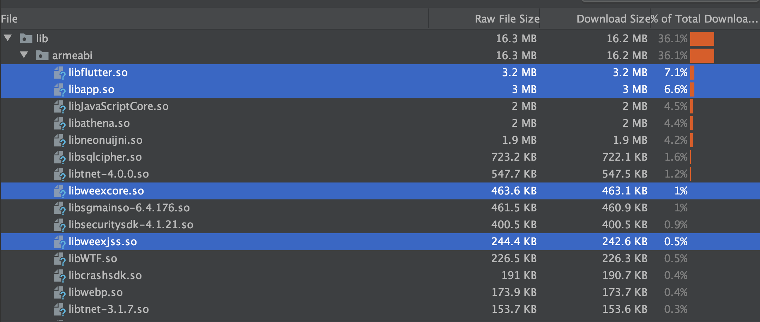Click the libwebp.so file icon
This screenshot has width=760, height=322.
[60, 292]
